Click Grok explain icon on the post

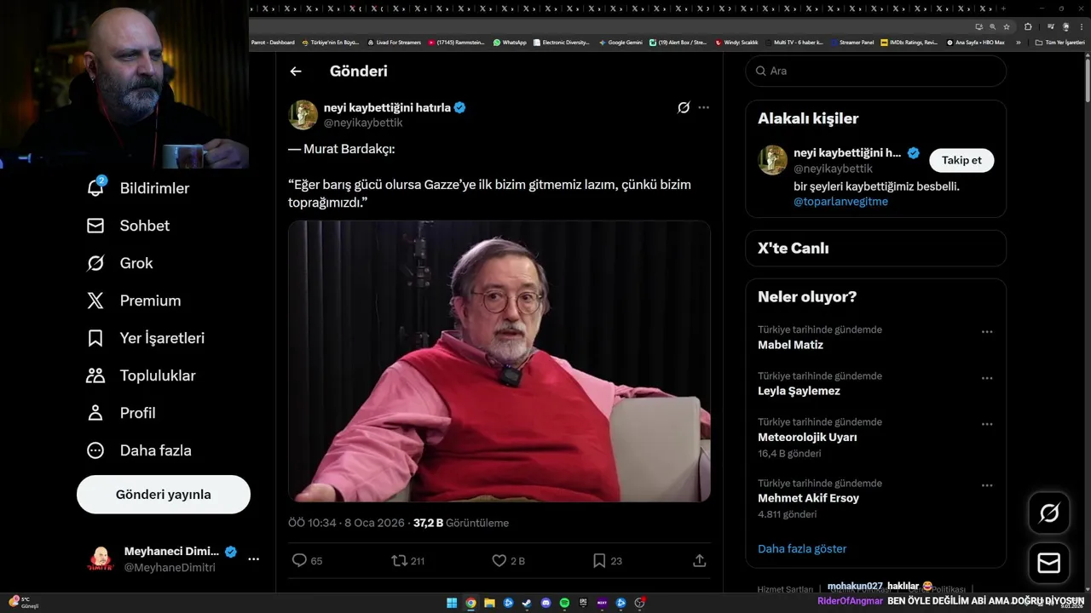click(x=683, y=107)
